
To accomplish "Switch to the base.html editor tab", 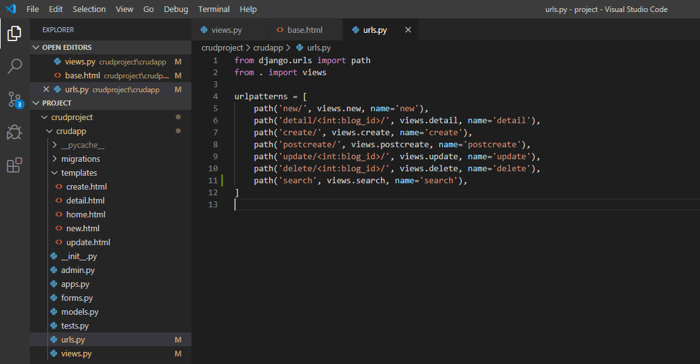I will [305, 30].
